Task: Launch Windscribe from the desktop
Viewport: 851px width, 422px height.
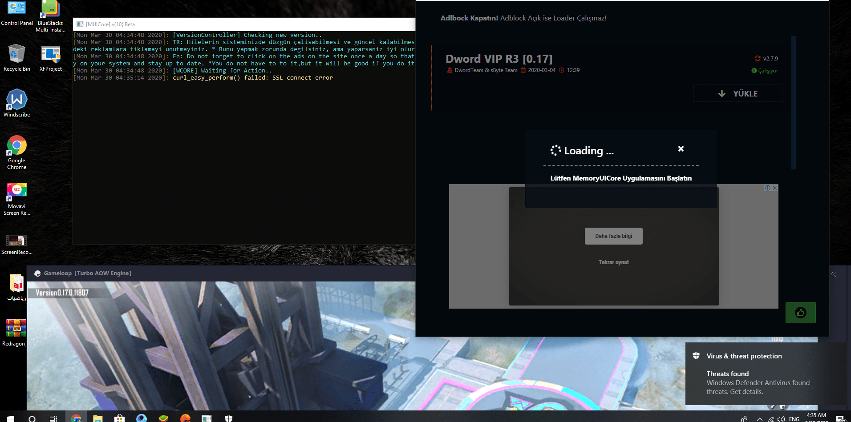Action: [17, 103]
